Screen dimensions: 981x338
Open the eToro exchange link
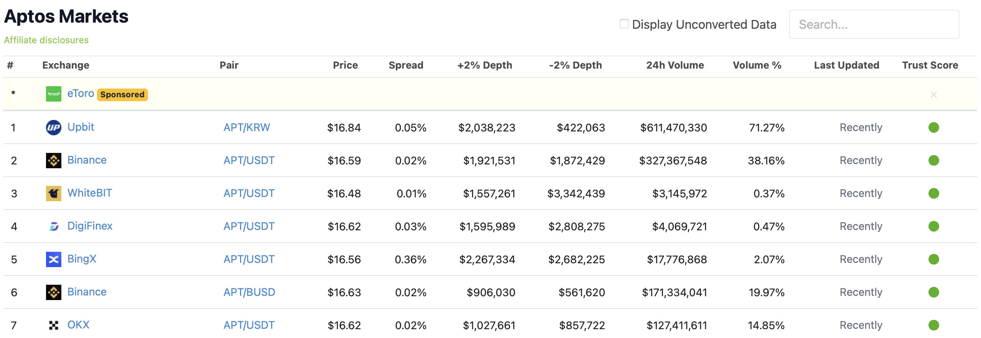[81, 93]
